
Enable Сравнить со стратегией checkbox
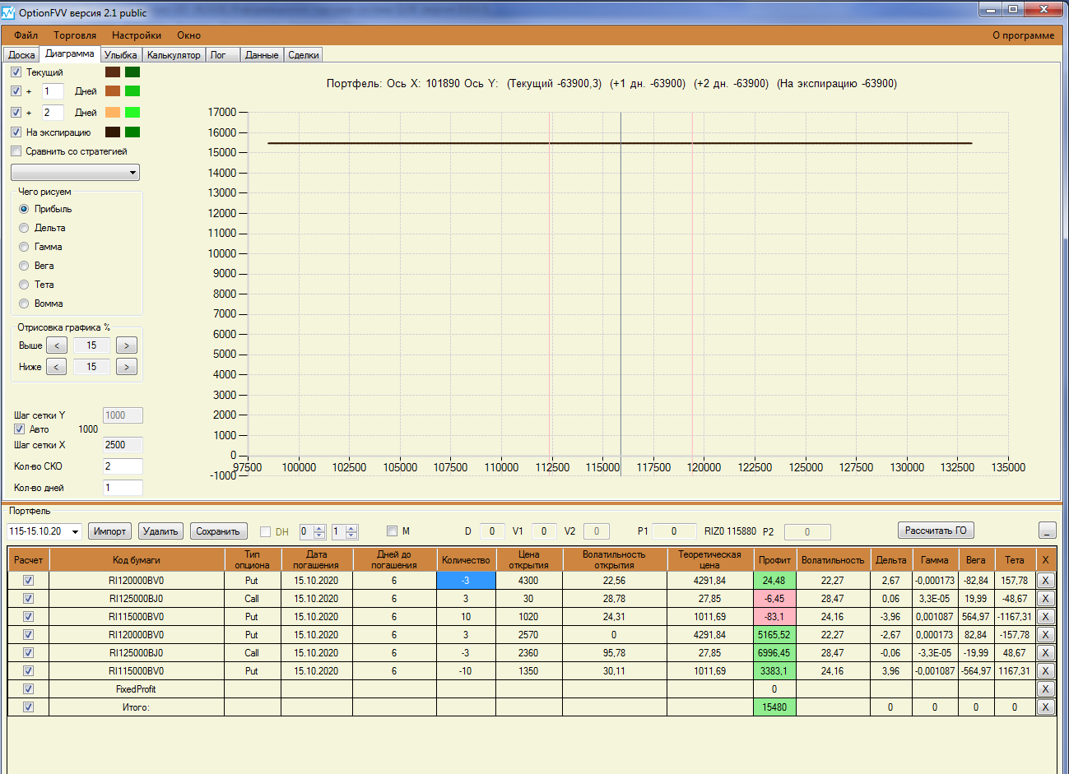click(x=16, y=151)
